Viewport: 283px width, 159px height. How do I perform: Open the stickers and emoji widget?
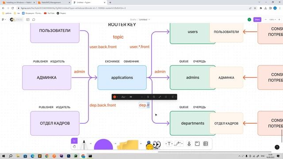click(153, 145)
